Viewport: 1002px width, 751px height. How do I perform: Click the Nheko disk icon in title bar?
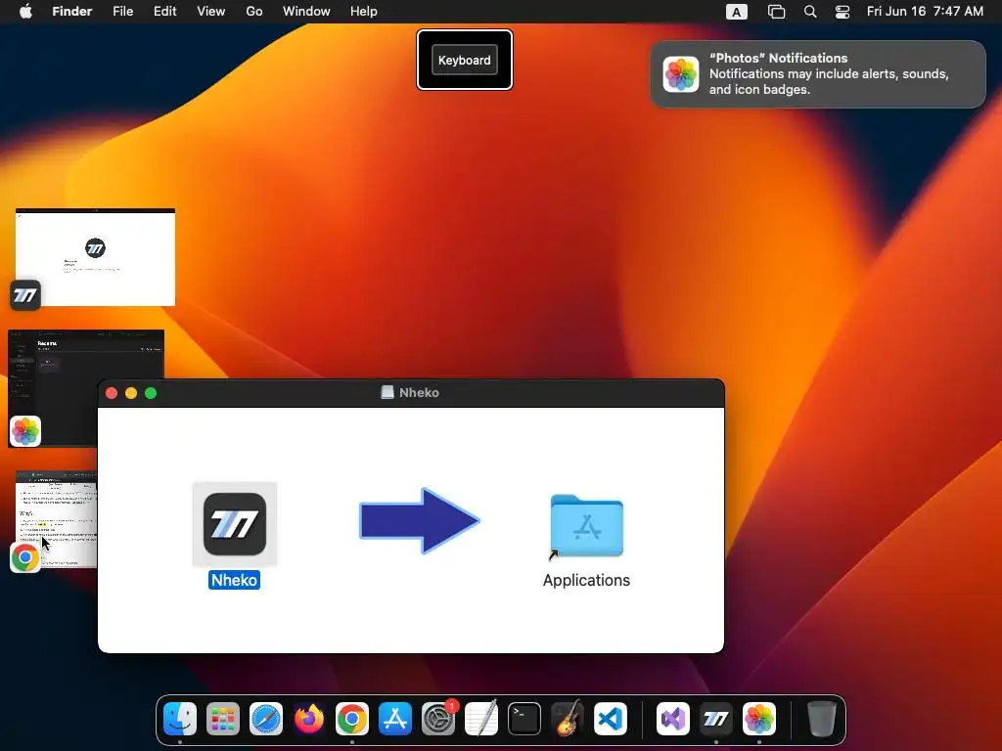[x=387, y=392]
